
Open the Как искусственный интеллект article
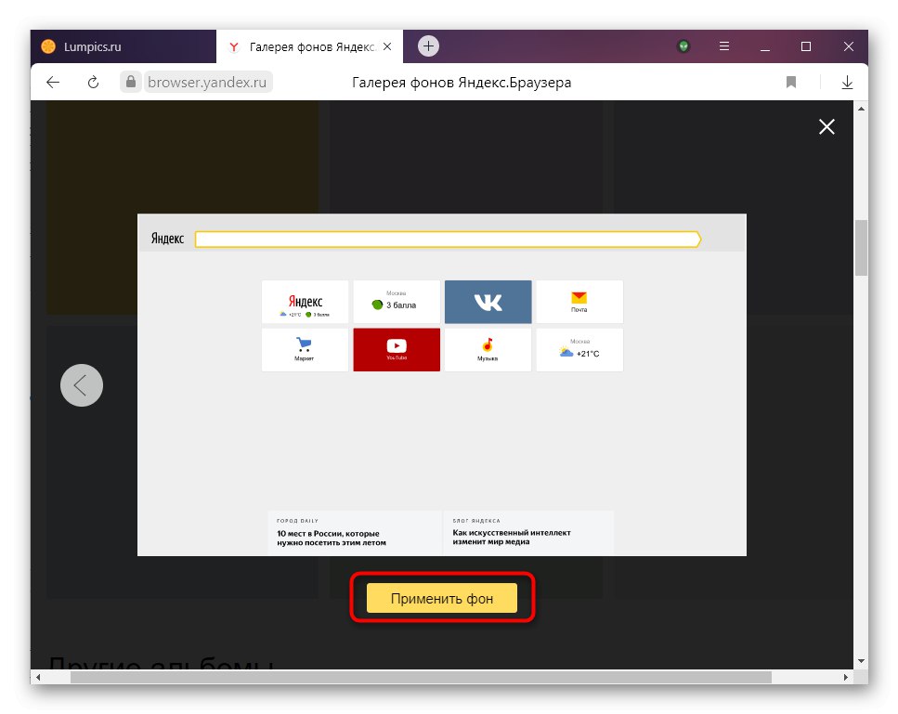(x=528, y=533)
